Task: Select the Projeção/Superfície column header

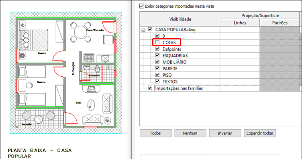Action: coord(260,15)
